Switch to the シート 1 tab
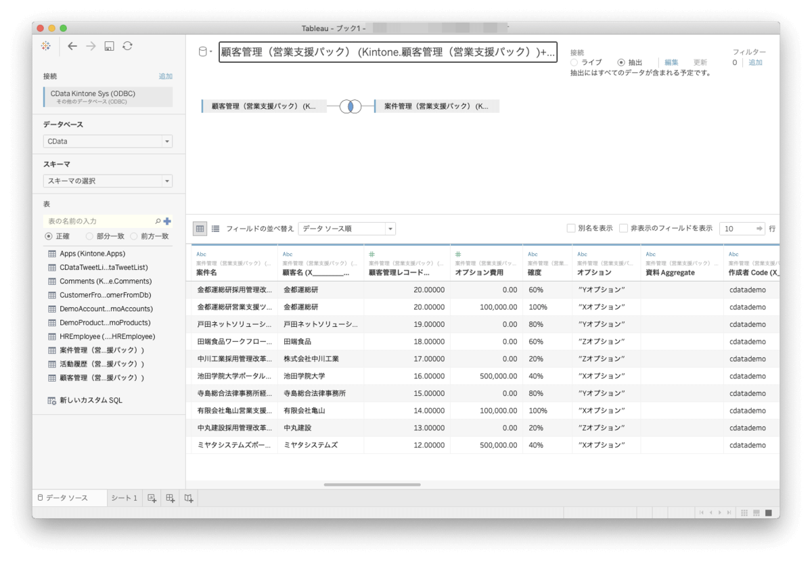812x561 pixels. [125, 498]
